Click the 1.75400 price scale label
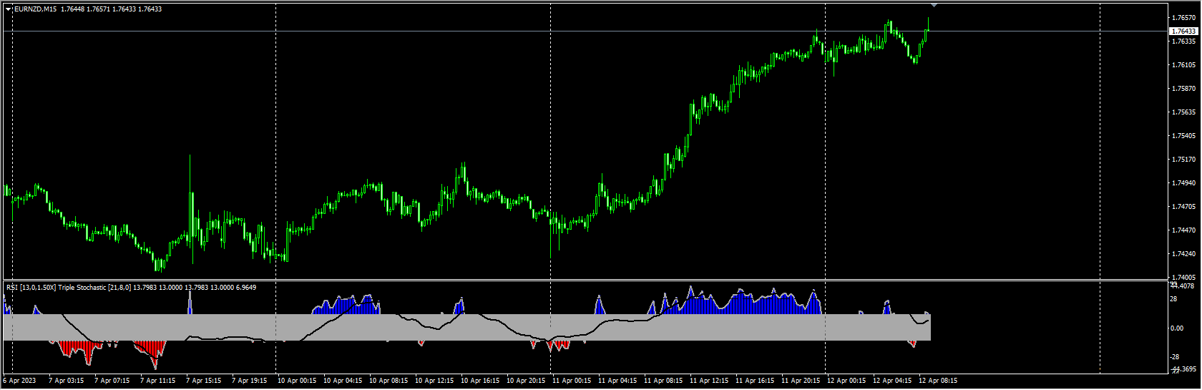The height and width of the screenshot is (390, 1202). tap(1184, 136)
